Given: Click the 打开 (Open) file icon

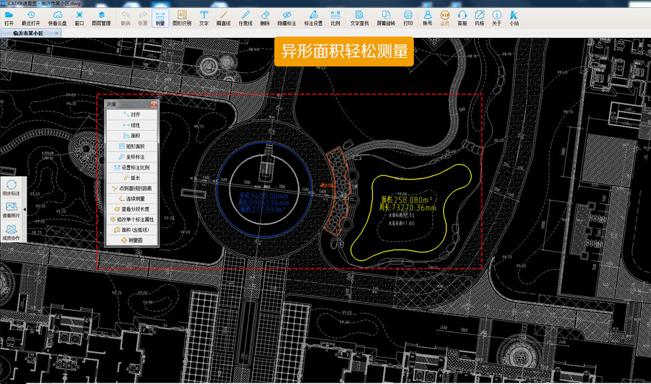Looking at the screenshot, I should [x=9, y=17].
